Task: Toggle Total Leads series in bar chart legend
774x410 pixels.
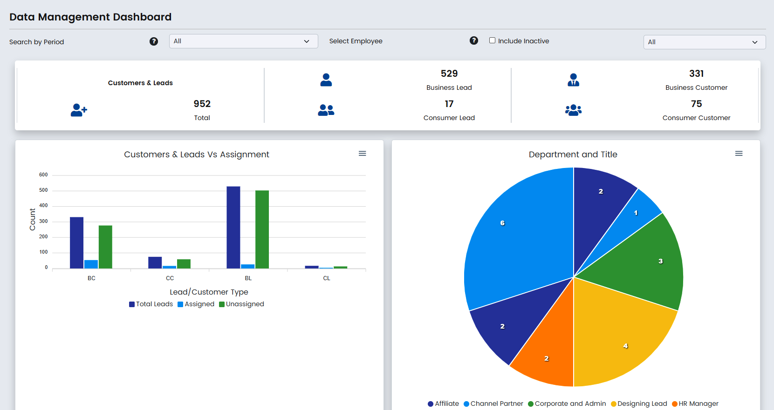Action: point(151,304)
